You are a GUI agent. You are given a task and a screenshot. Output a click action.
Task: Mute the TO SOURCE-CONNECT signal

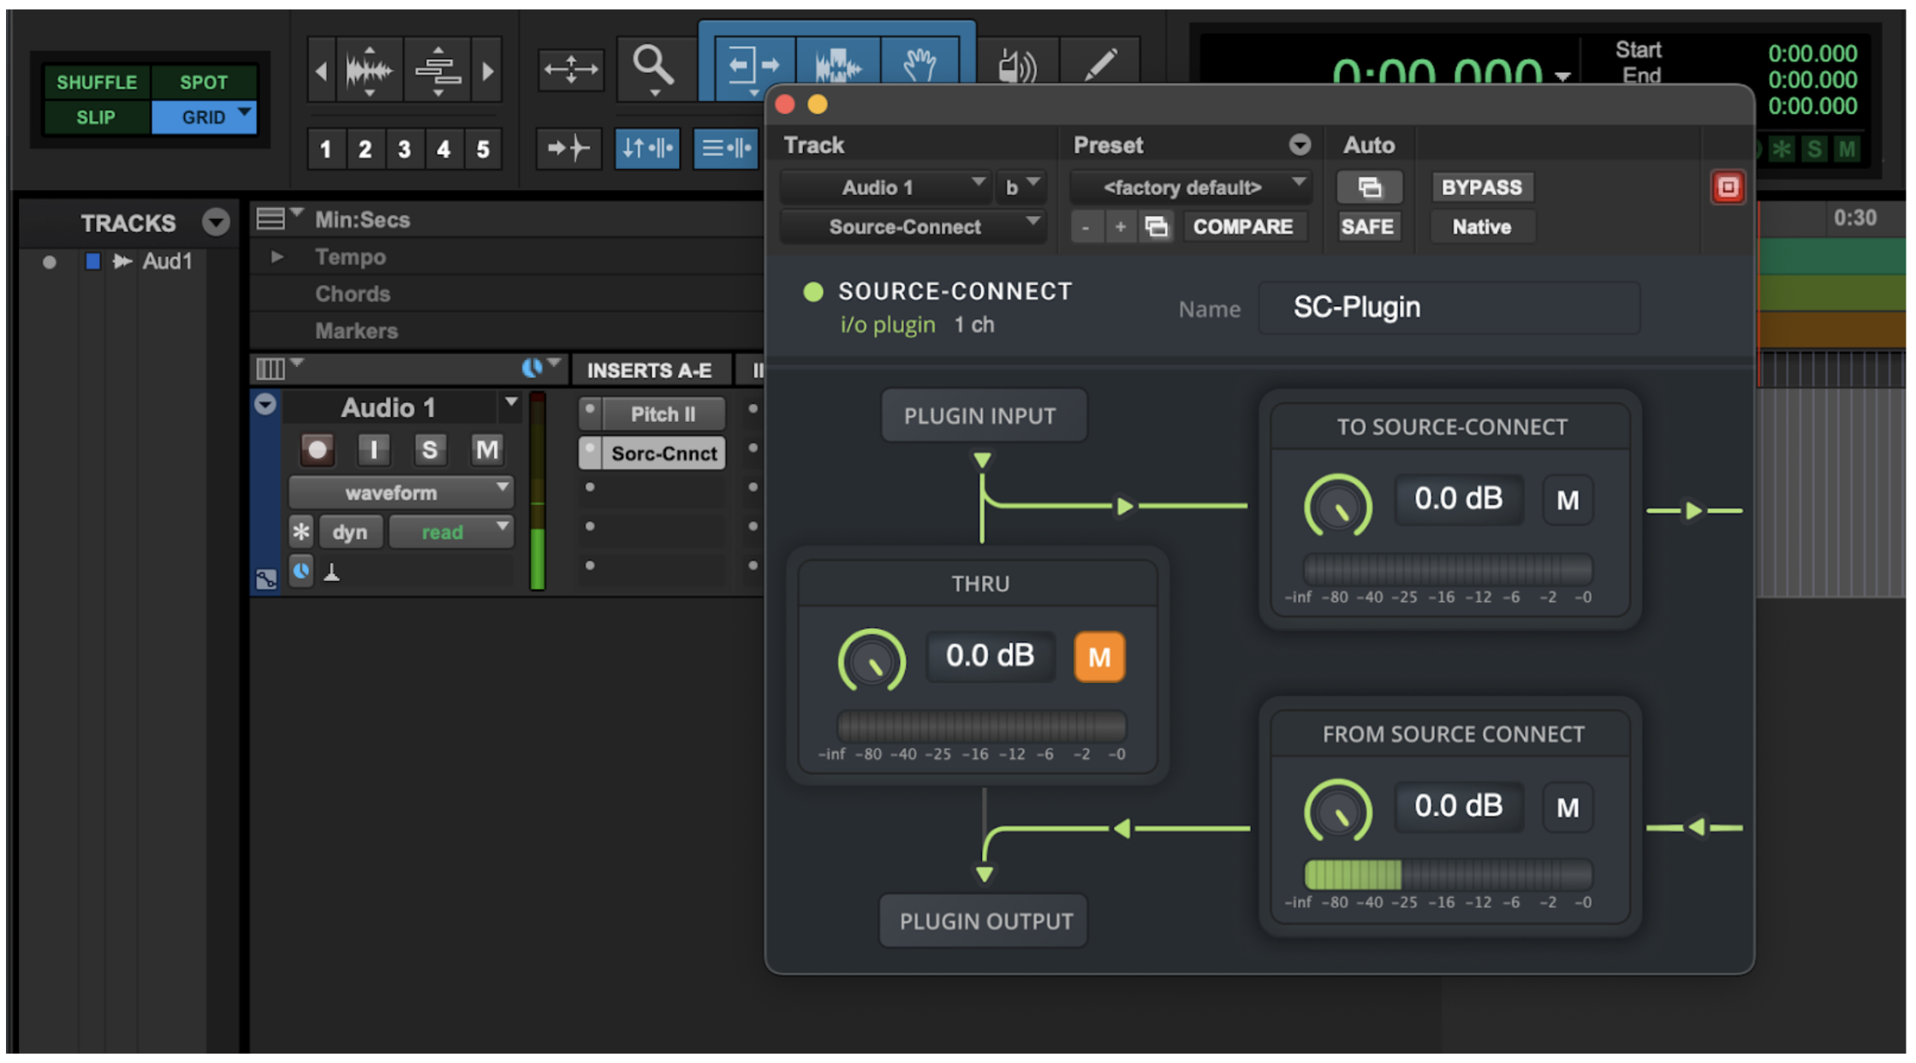[x=1567, y=501]
